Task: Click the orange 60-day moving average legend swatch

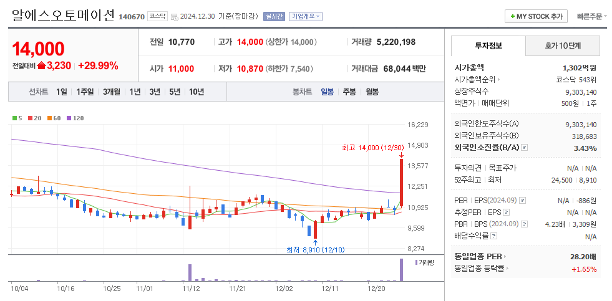Action: click(49, 118)
